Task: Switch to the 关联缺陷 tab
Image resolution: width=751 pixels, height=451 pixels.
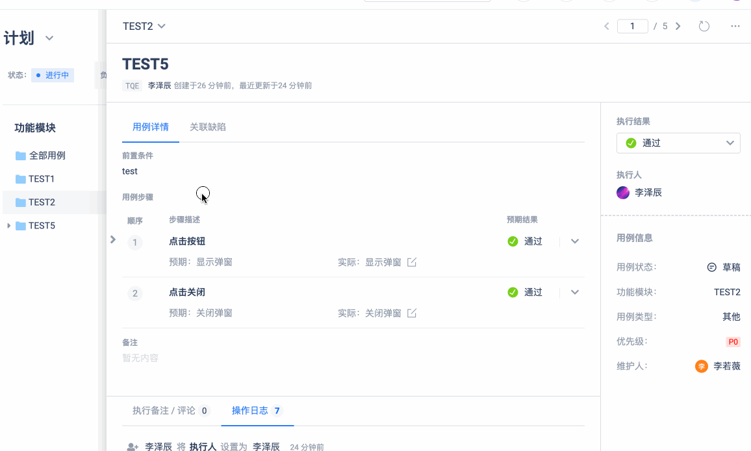Action: pos(207,127)
